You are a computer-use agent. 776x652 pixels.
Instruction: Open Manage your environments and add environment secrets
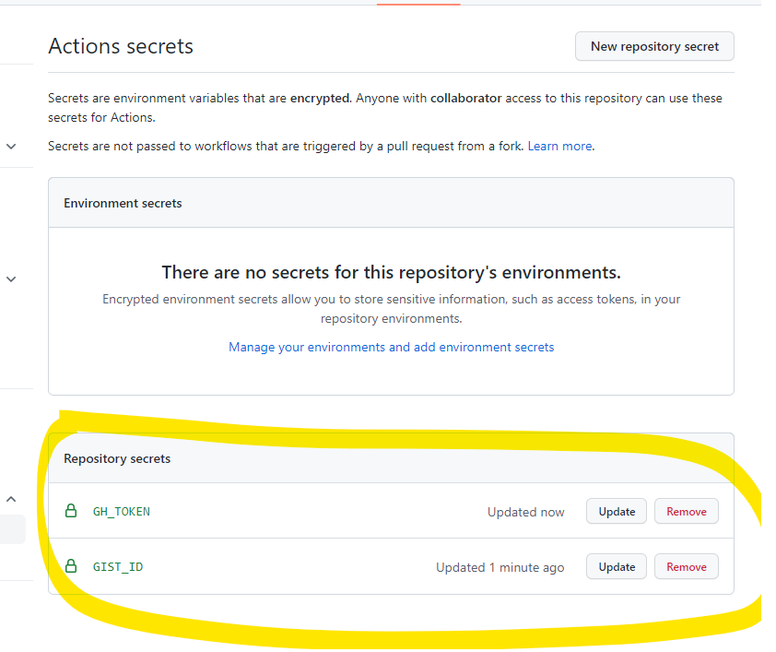tap(391, 347)
